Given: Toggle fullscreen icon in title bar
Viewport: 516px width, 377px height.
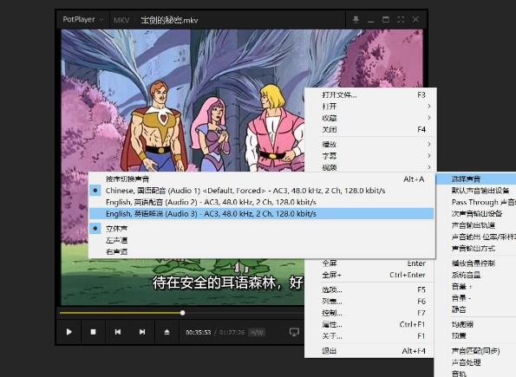Looking at the screenshot, I should pos(401,19).
